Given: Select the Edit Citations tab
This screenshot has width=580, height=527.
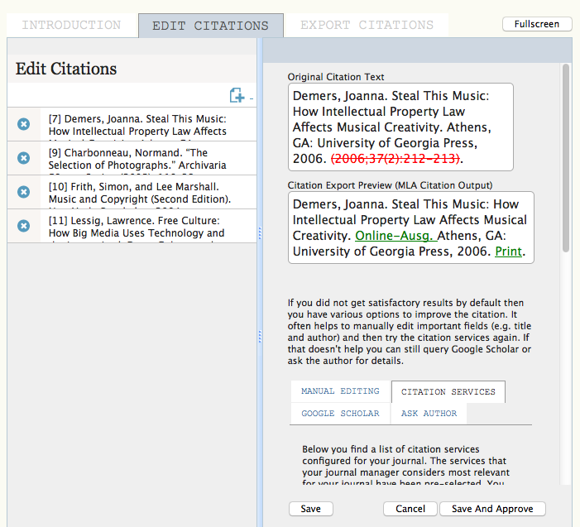Looking at the screenshot, I should (211, 26).
